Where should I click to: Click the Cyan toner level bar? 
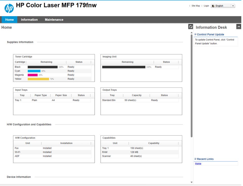(34, 71)
